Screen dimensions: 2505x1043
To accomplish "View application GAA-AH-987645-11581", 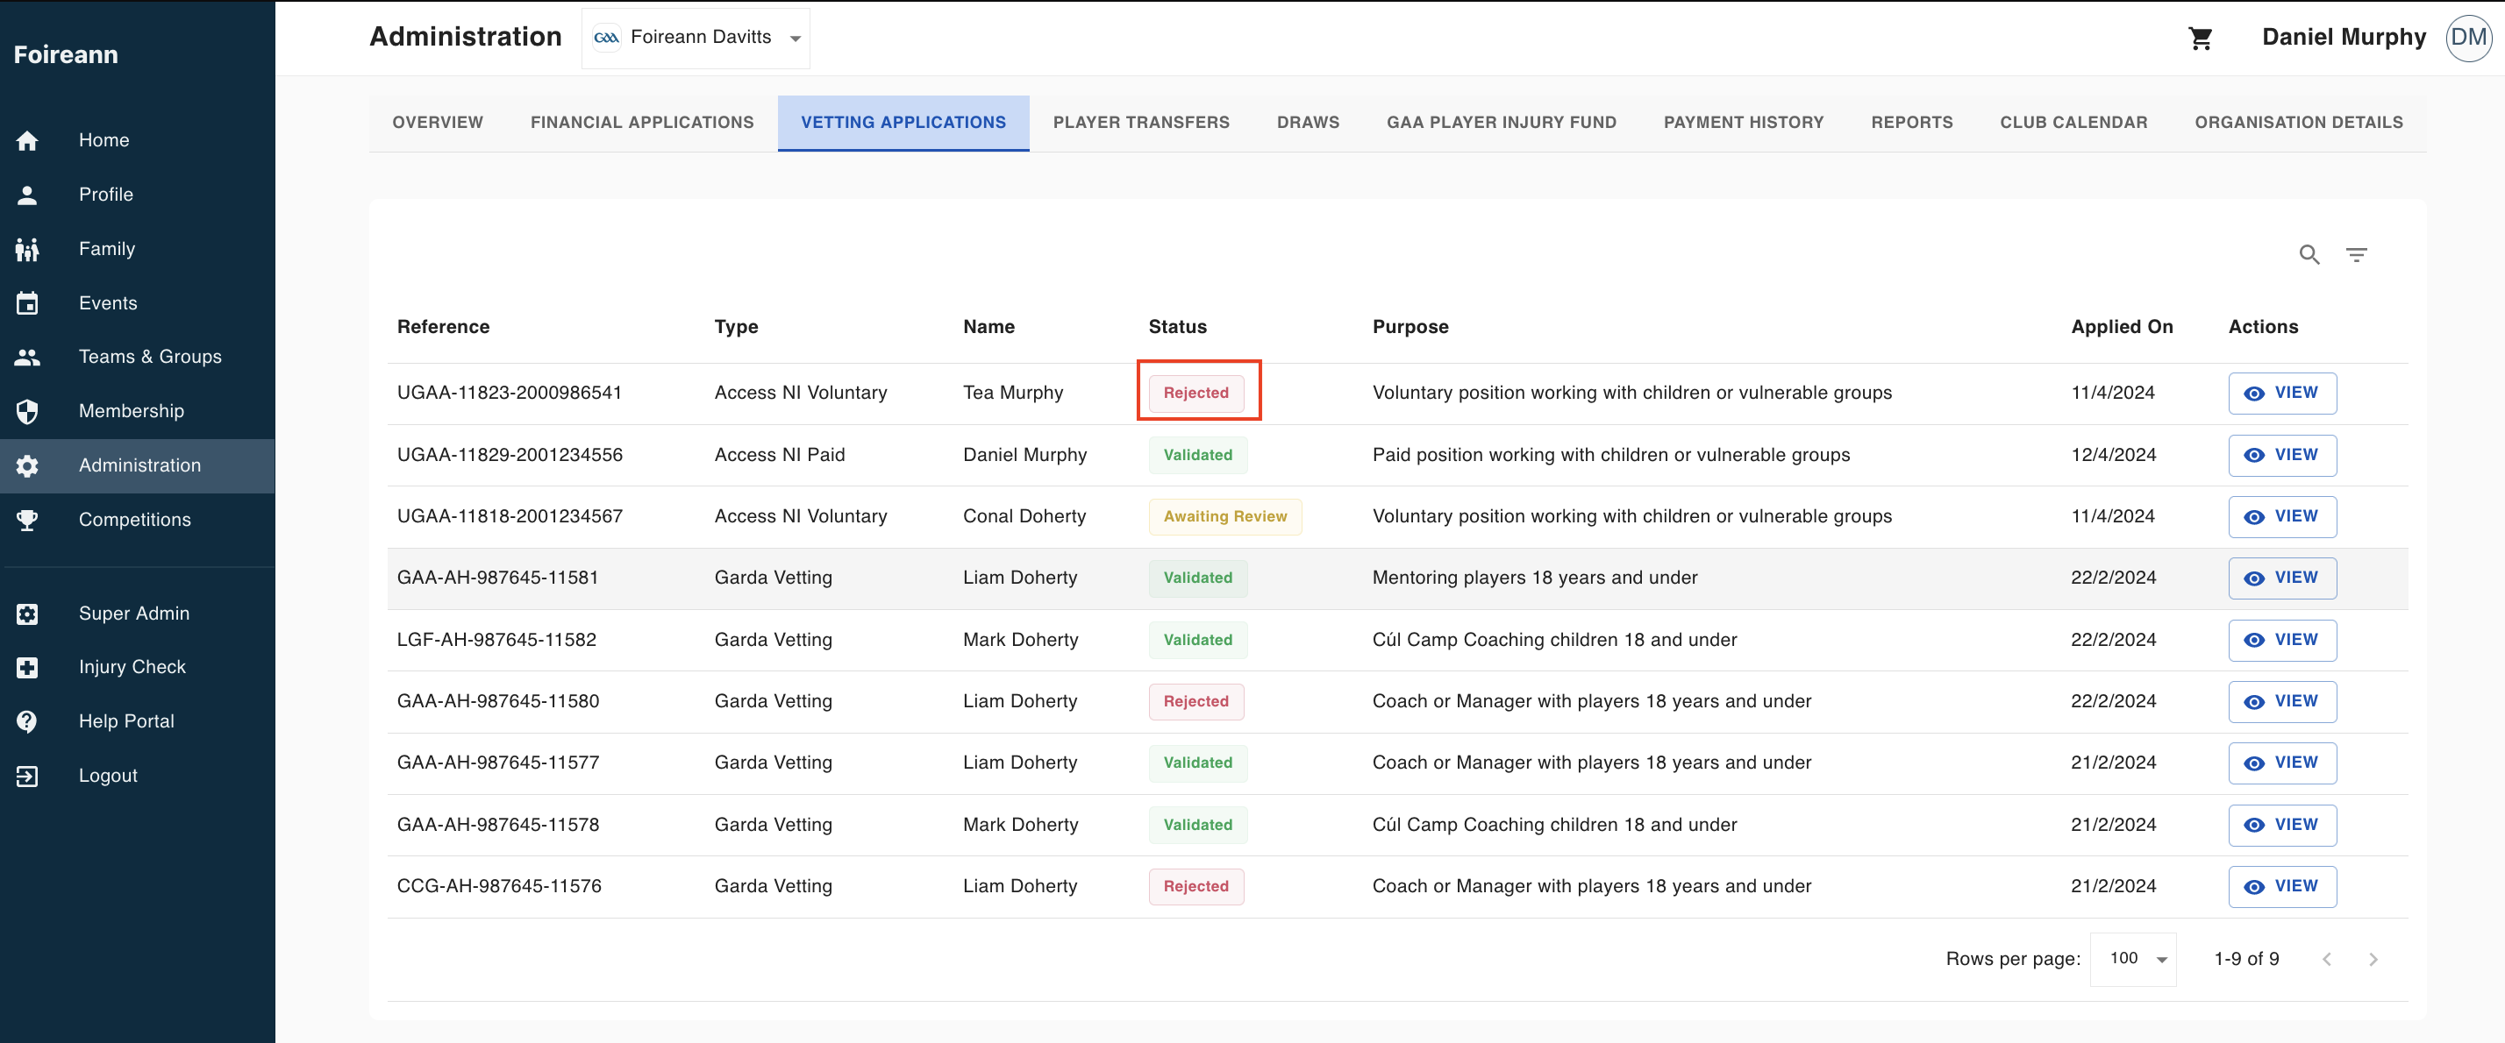I will point(2281,578).
